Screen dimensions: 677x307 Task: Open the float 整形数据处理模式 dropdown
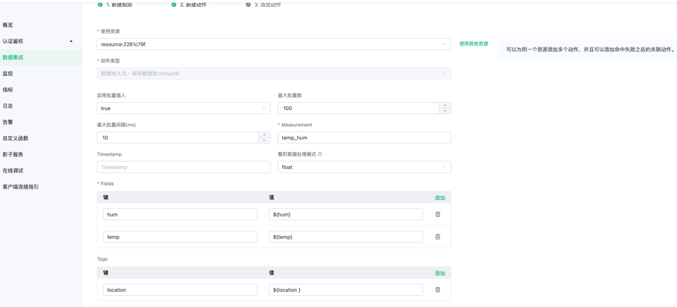tap(364, 167)
